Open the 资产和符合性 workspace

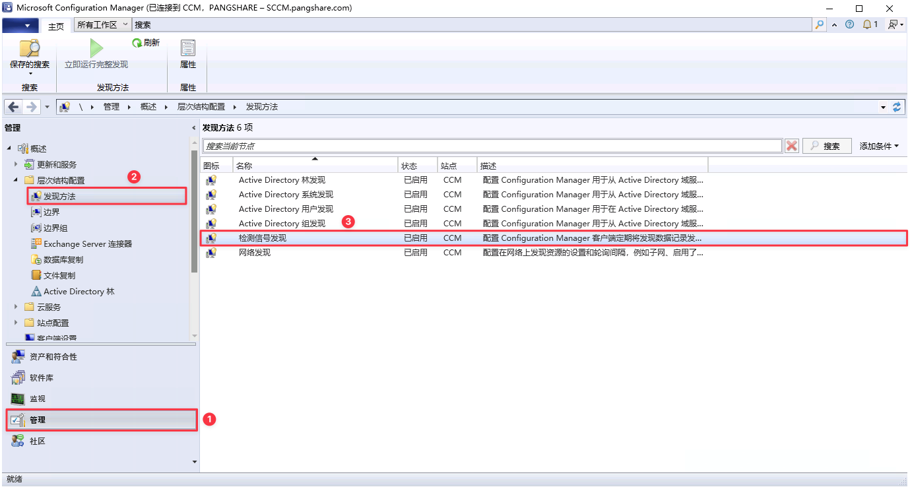pos(100,357)
